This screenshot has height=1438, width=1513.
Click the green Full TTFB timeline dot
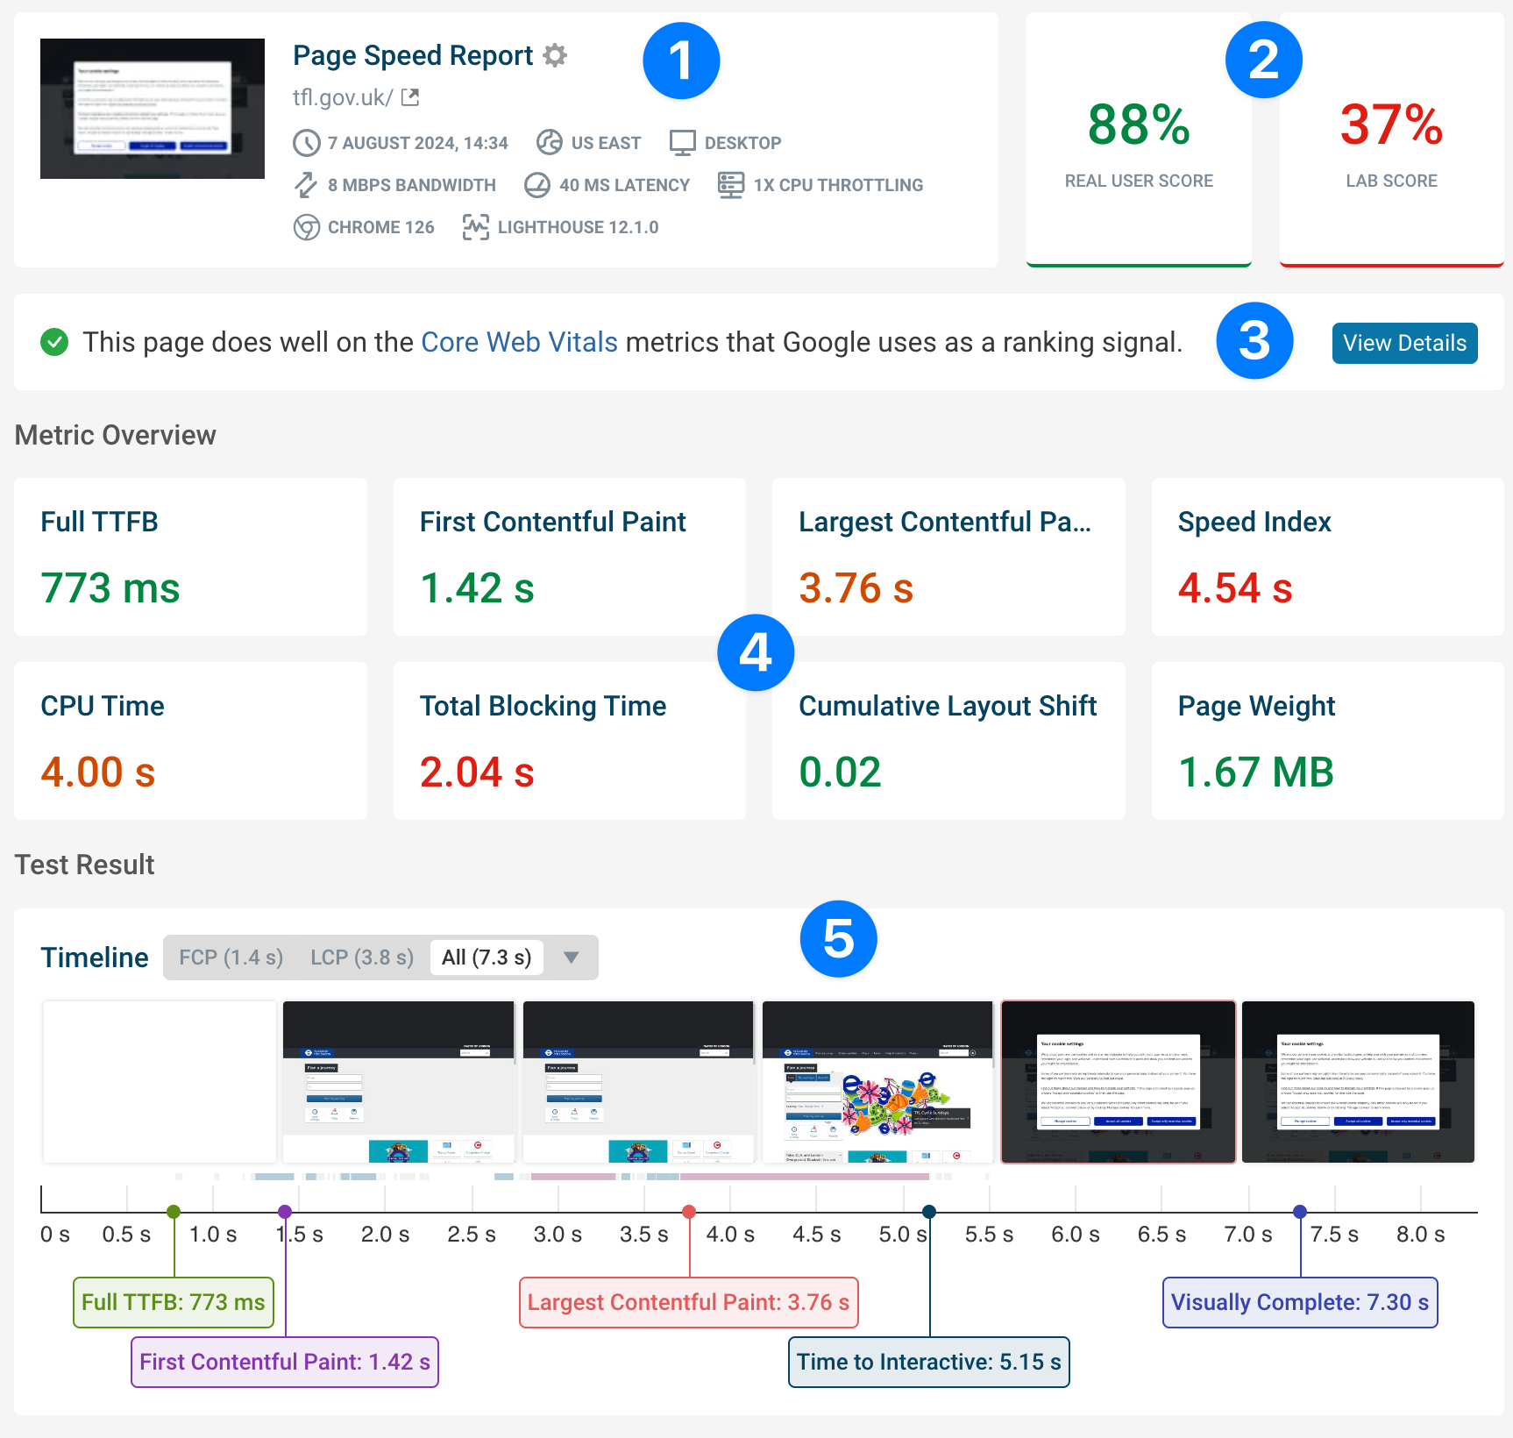(174, 1212)
